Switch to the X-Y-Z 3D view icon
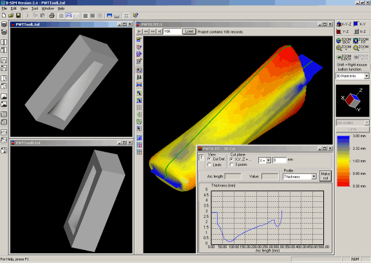Image resolution: width=371 pixels, height=263 pixels. (344, 24)
